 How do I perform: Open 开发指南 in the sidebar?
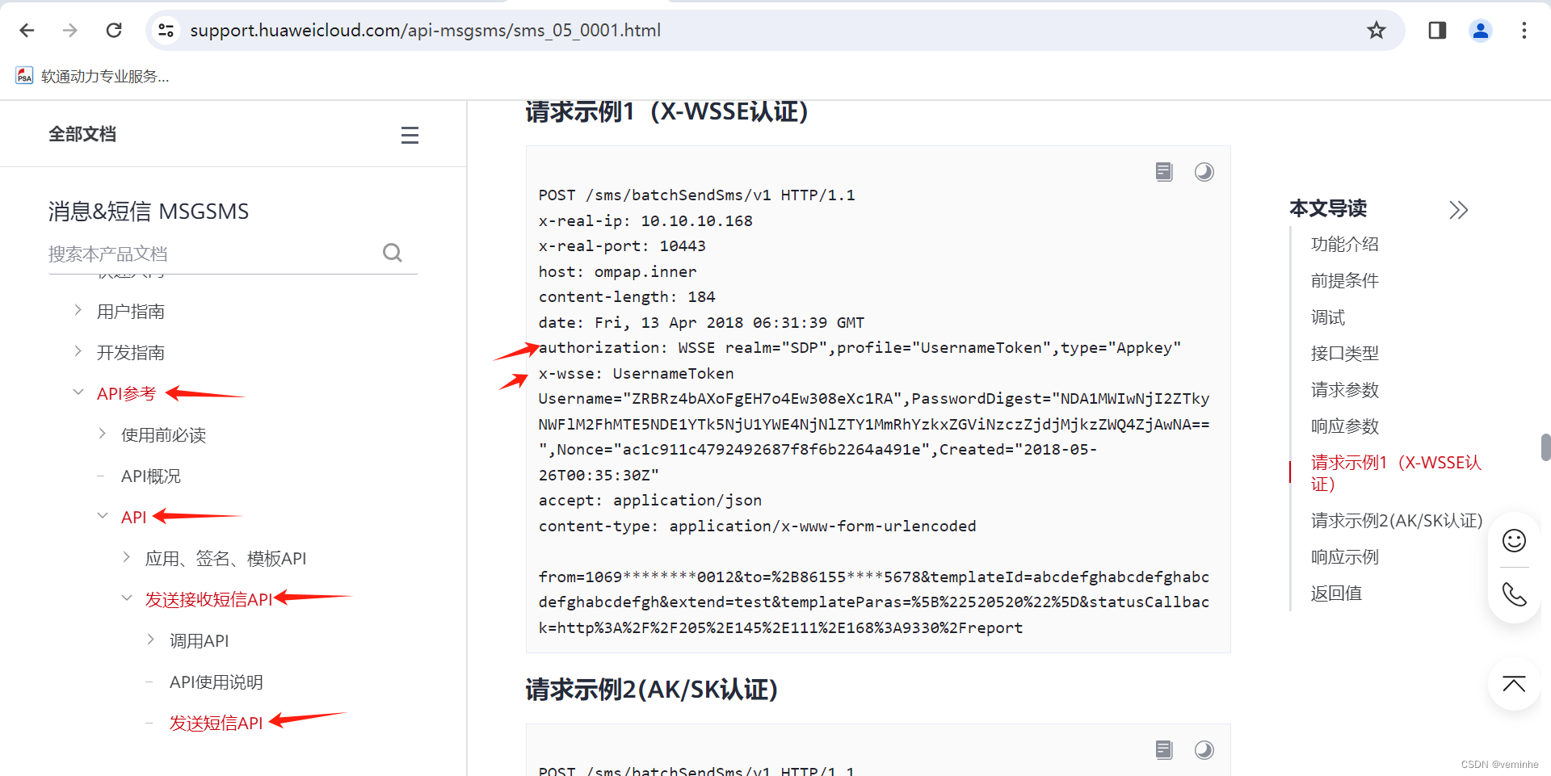[131, 353]
